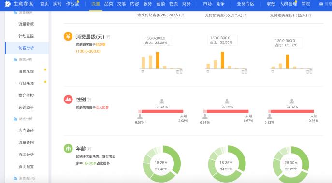Open 商品来源 in the sidebar
Image resolution: width=332 pixels, height=183 pixels.
point(26,83)
